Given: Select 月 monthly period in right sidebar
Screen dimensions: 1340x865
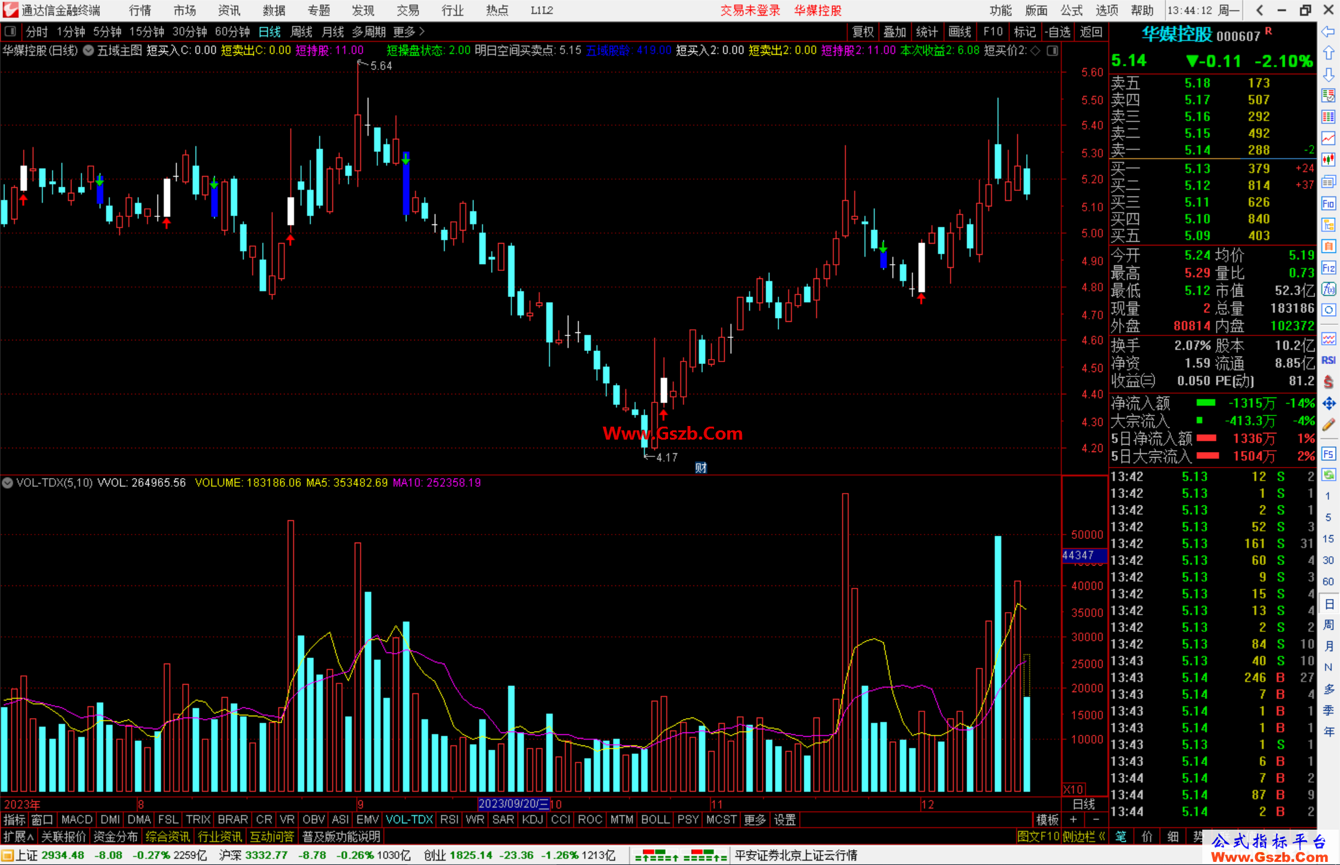Looking at the screenshot, I should pyautogui.click(x=1329, y=646).
